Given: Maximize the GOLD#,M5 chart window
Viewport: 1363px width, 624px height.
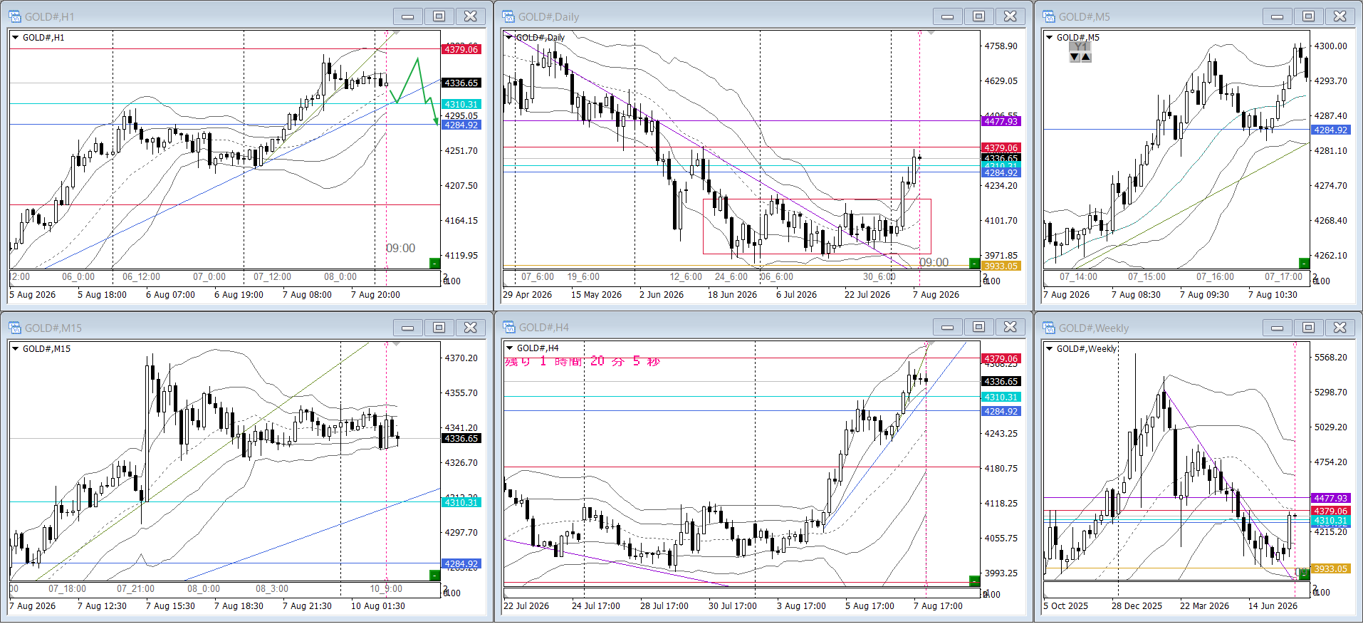Looking at the screenshot, I should click(x=1309, y=16).
